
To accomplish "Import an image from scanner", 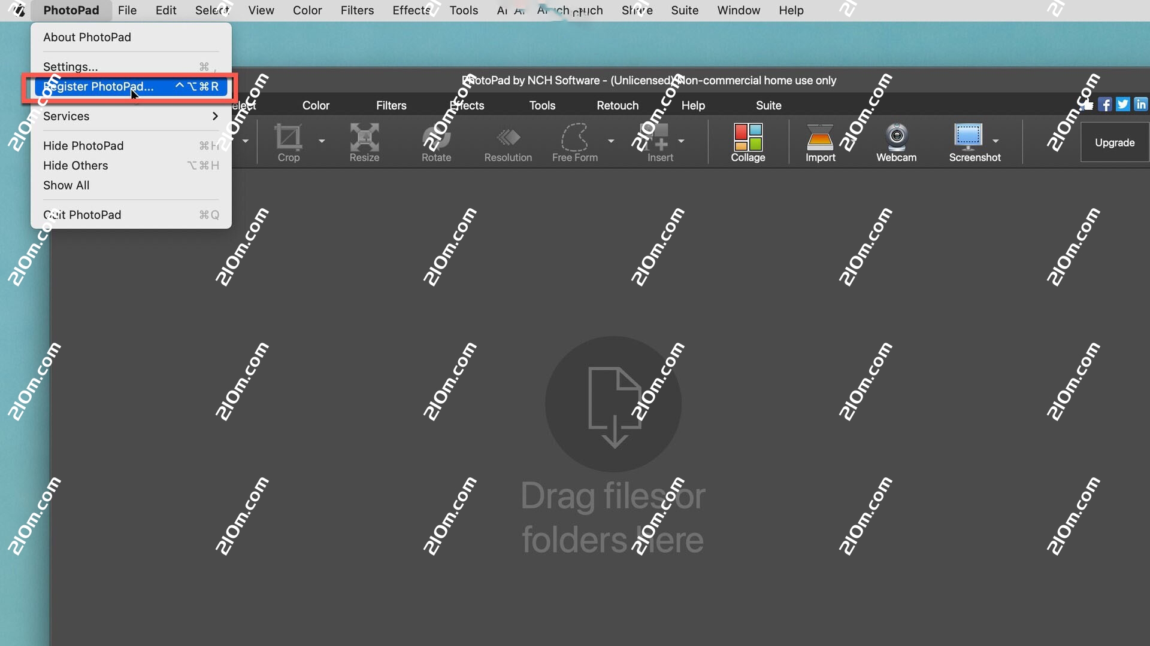I will coord(819,142).
